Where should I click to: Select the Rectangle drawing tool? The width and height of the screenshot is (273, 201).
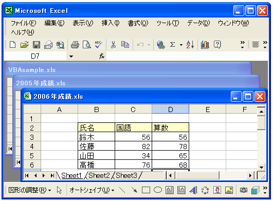146,190
